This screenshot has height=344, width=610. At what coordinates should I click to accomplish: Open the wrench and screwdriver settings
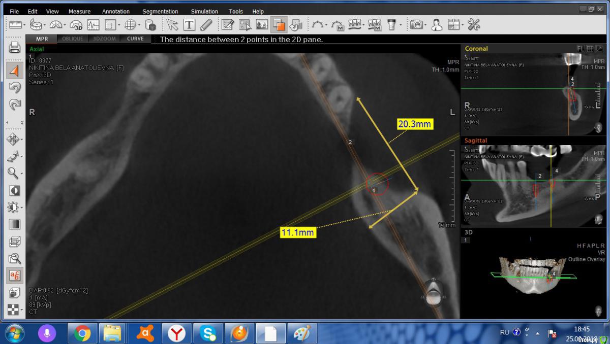coord(473,24)
